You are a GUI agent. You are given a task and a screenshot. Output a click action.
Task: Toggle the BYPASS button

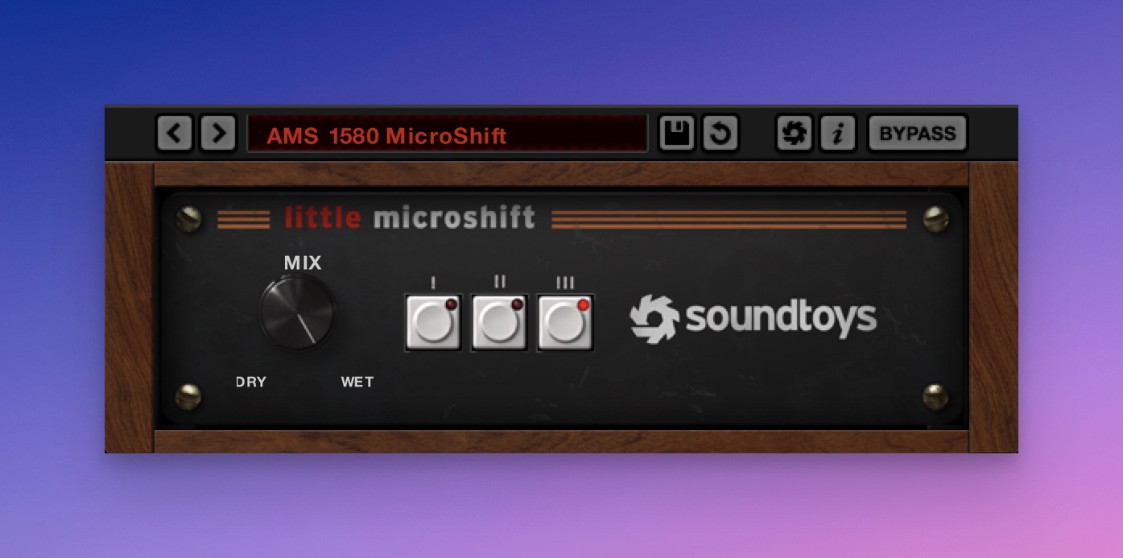[x=917, y=134]
